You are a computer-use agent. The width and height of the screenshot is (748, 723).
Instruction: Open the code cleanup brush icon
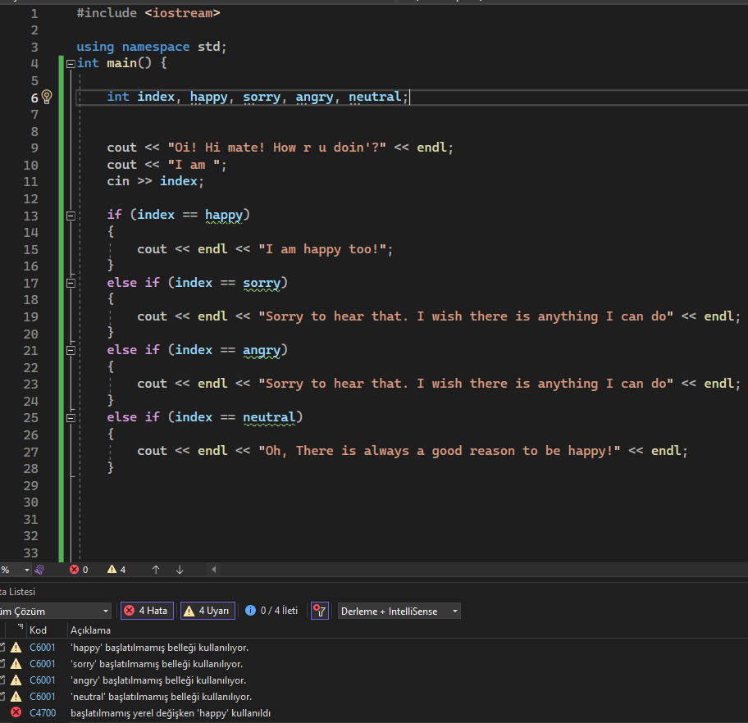pos(39,570)
